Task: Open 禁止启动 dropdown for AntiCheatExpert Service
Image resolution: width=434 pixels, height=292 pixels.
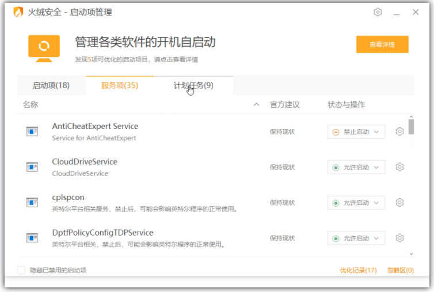Action: (x=356, y=132)
